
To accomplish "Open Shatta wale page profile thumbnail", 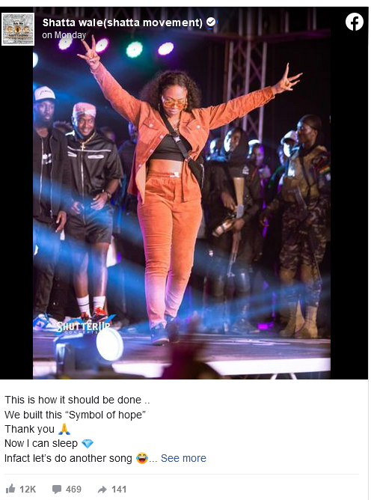I will coord(18,29).
